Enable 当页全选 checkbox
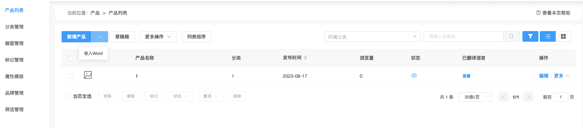Viewport: 583px width, 128px height. coord(67,96)
